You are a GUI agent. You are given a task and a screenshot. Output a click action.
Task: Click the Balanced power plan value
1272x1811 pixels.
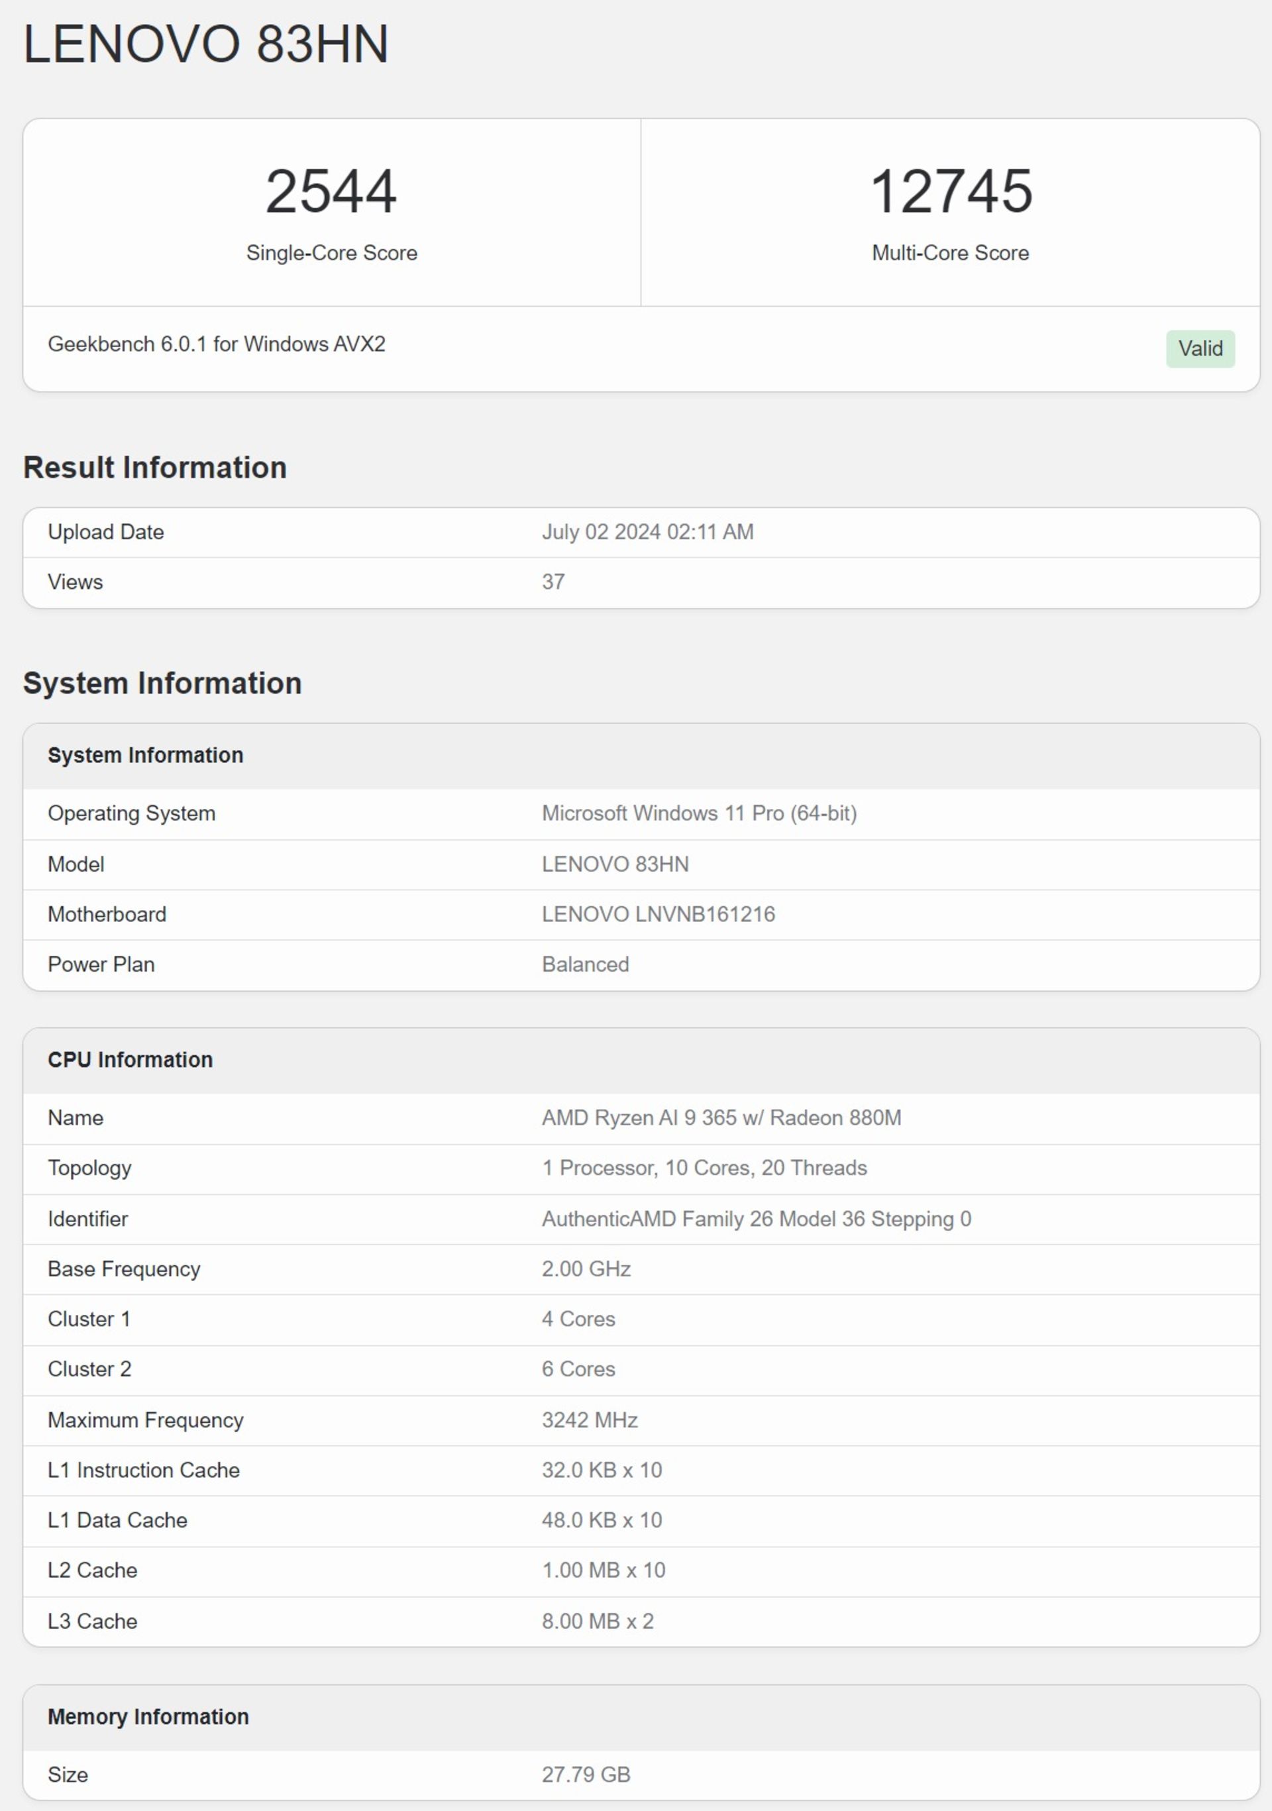click(585, 964)
